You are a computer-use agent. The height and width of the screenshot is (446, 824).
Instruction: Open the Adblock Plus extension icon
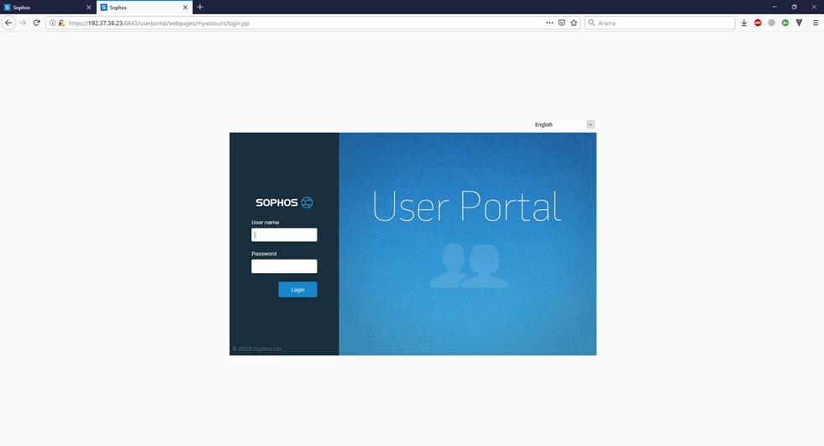pyautogui.click(x=758, y=23)
